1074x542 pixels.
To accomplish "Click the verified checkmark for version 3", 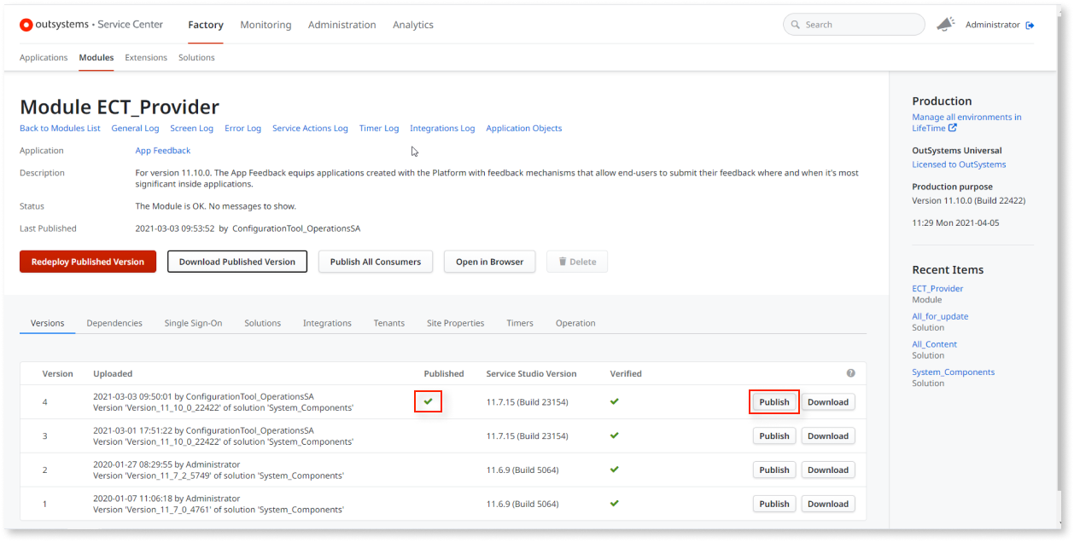I will click(x=614, y=435).
